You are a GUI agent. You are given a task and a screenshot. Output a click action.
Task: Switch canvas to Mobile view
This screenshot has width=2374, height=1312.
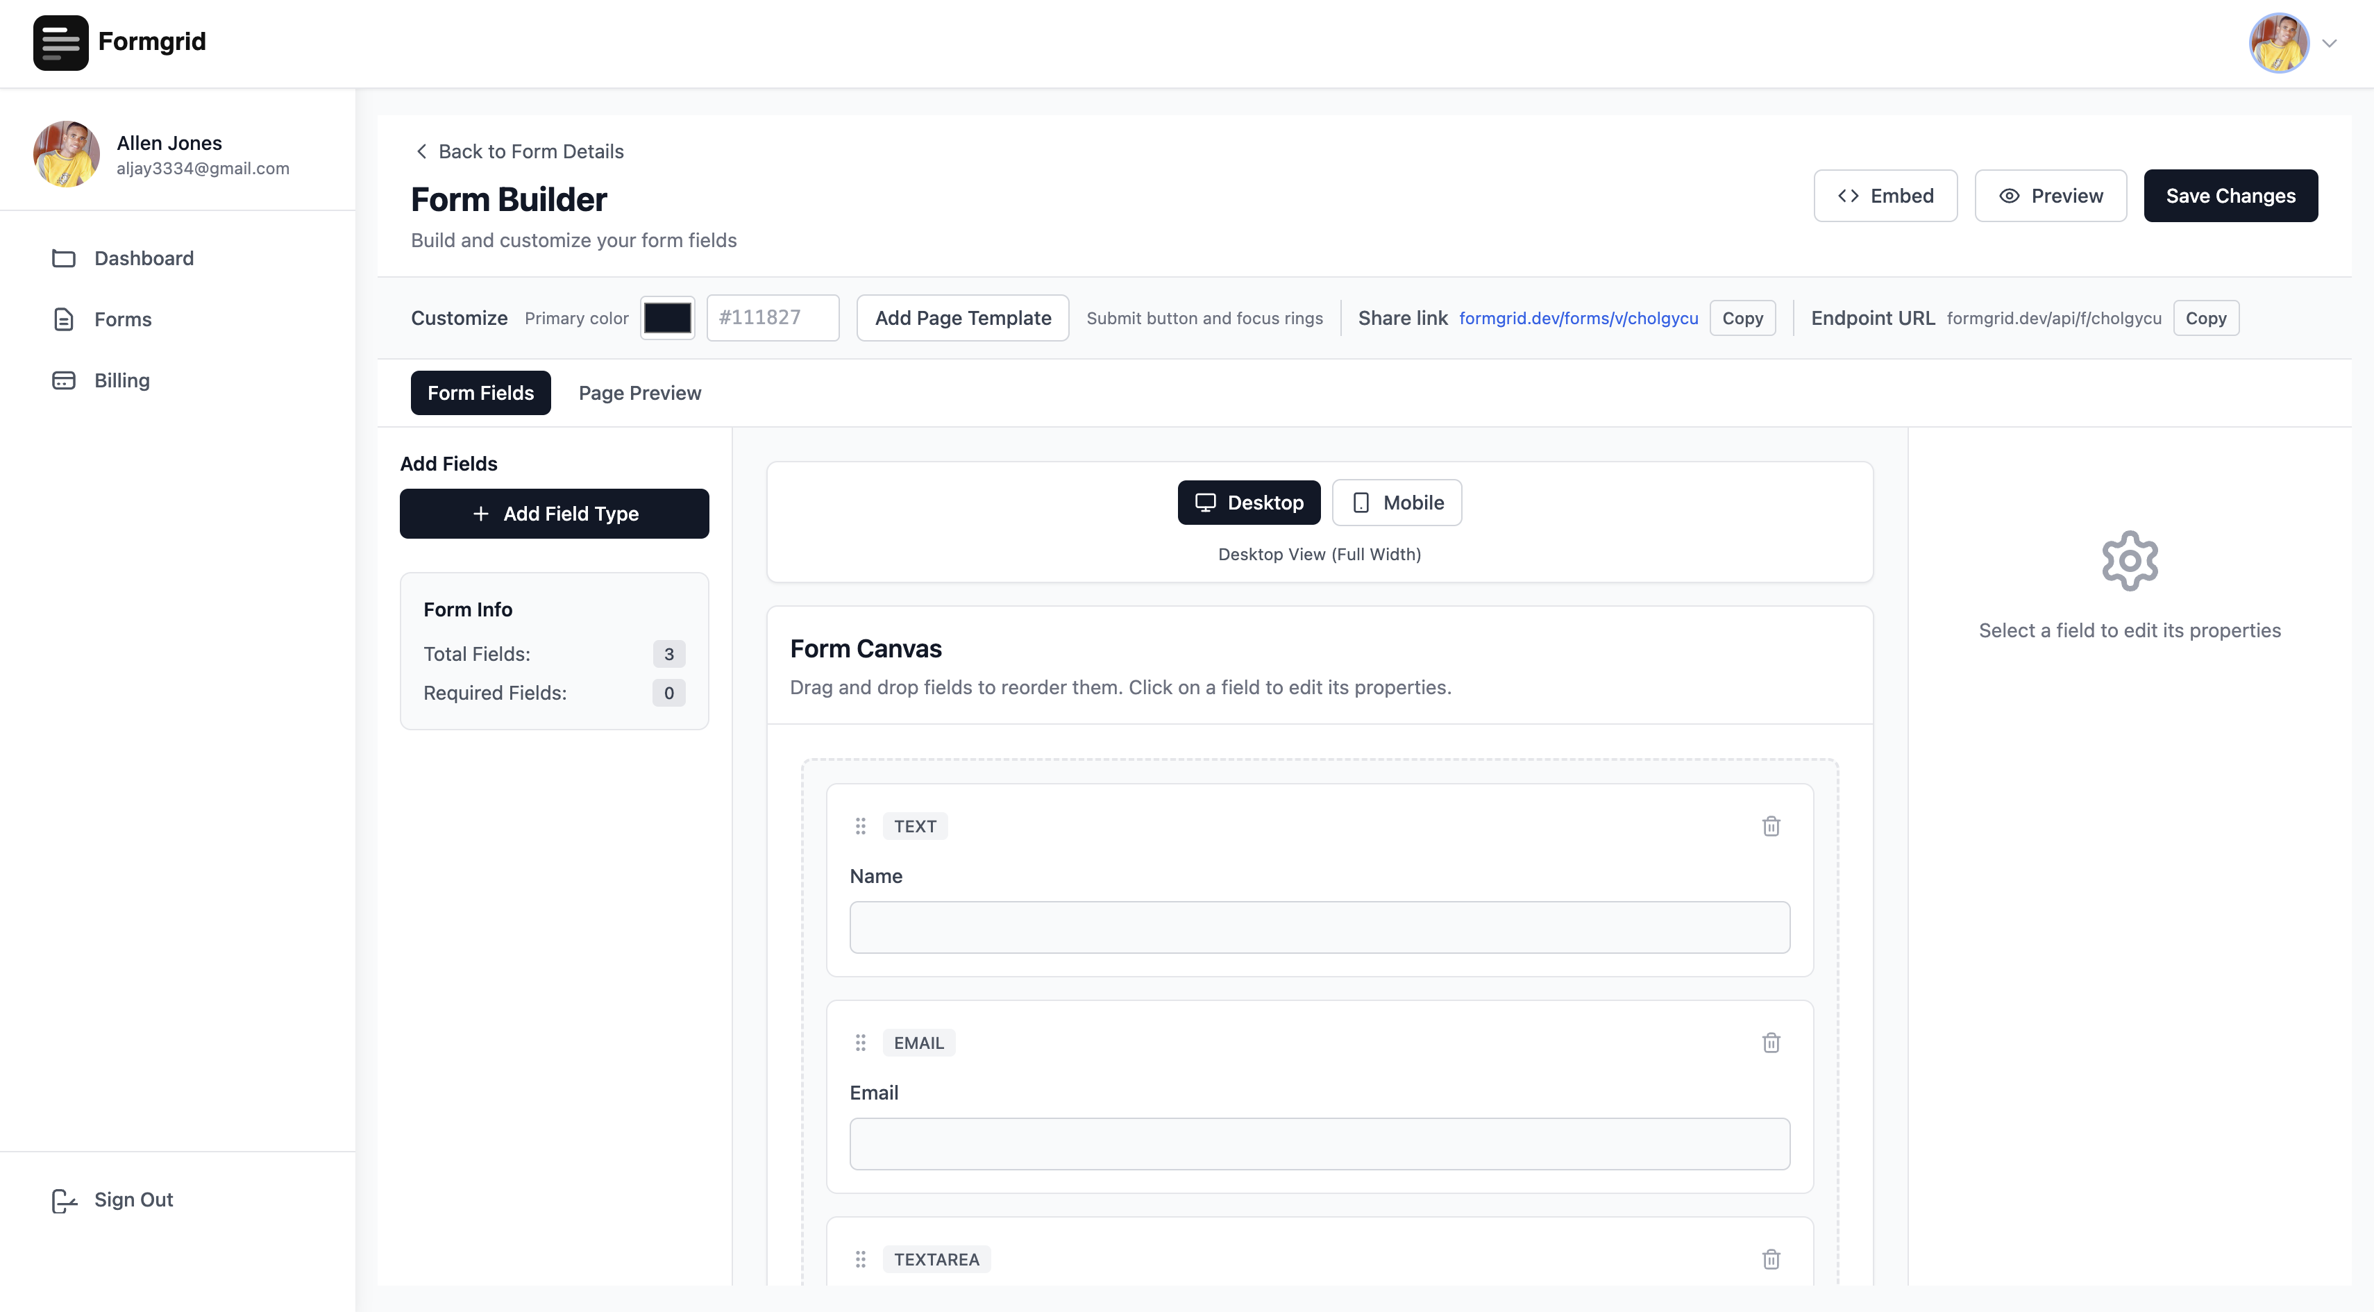point(1396,502)
